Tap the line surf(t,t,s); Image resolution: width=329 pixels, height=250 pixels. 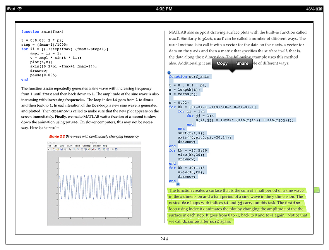[x=191, y=133]
